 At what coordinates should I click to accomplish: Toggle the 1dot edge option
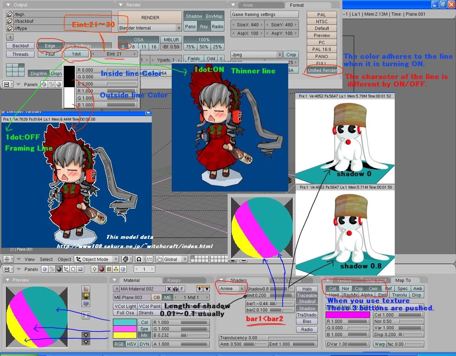76,54
